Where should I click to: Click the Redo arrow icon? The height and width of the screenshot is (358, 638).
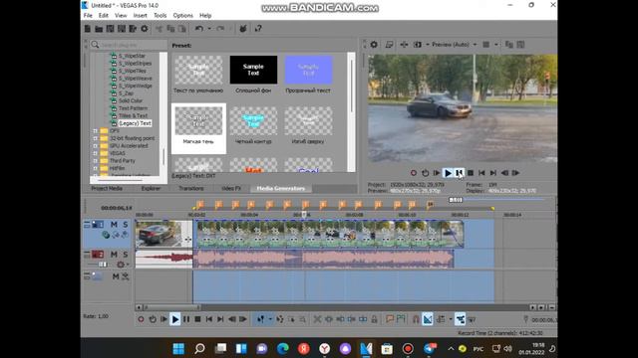coord(220,29)
